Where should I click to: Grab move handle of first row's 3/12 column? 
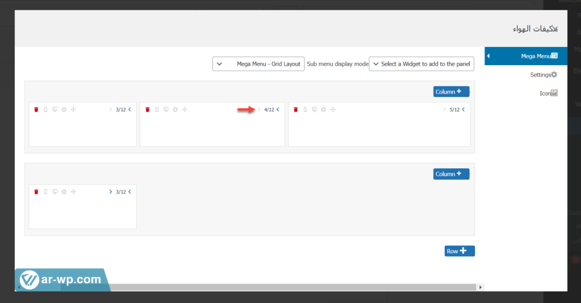(x=73, y=109)
